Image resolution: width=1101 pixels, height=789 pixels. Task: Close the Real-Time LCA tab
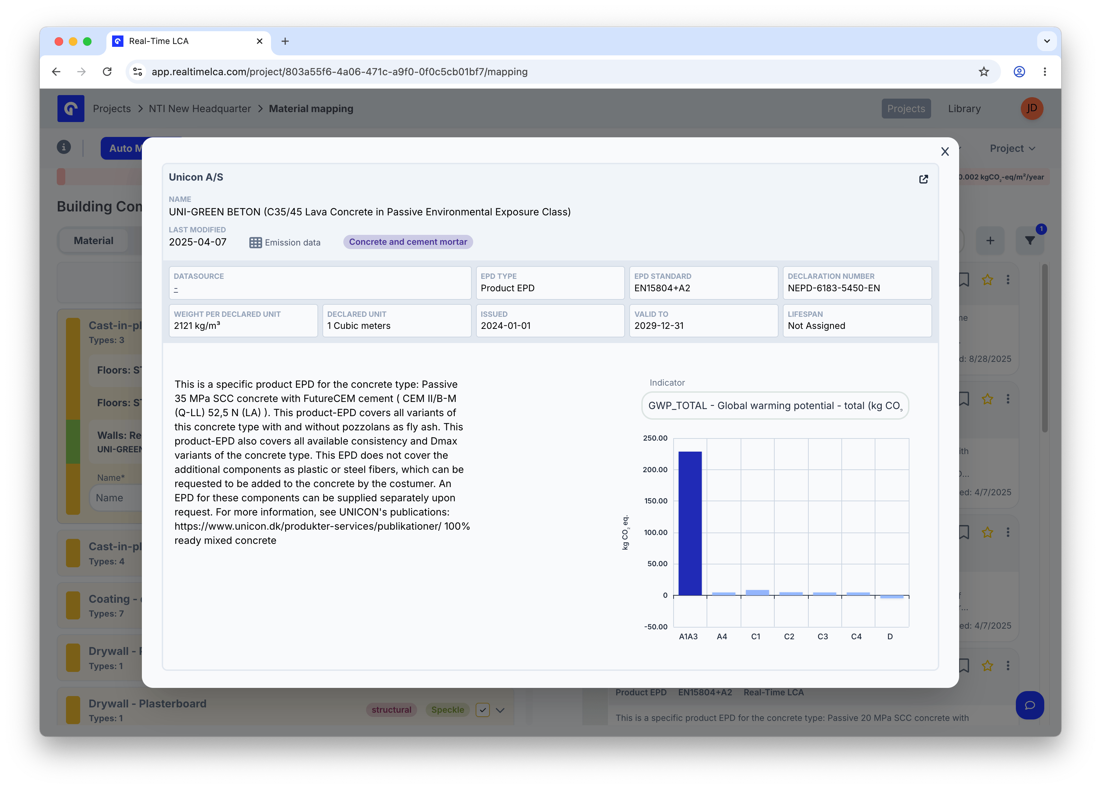click(x=260, y=41)
